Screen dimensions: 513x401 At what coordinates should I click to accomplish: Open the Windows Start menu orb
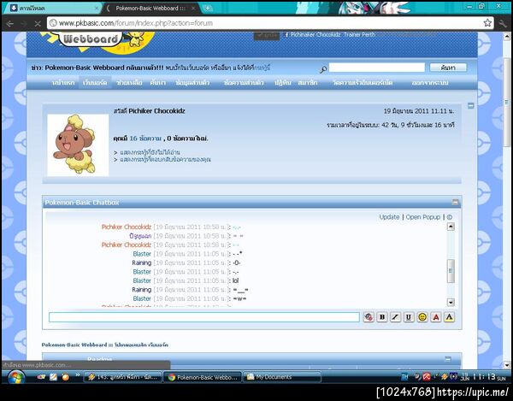[x=15, y=377]
